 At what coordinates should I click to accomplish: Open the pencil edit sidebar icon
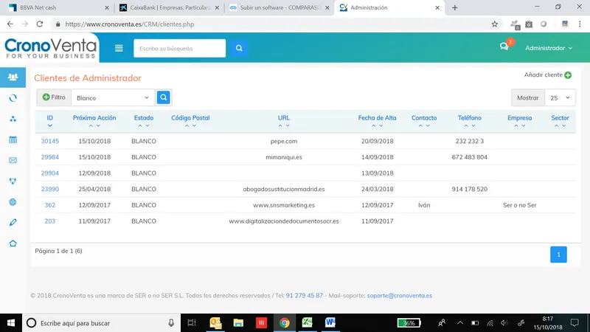click(x=13, y=223)
